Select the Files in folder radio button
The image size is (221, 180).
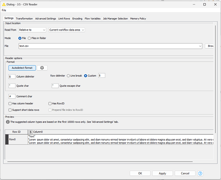point(29,38)
